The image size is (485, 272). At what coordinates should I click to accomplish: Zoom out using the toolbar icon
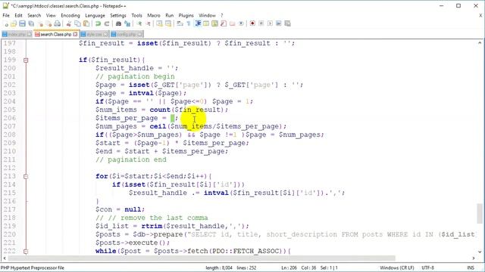coord(149,23)
